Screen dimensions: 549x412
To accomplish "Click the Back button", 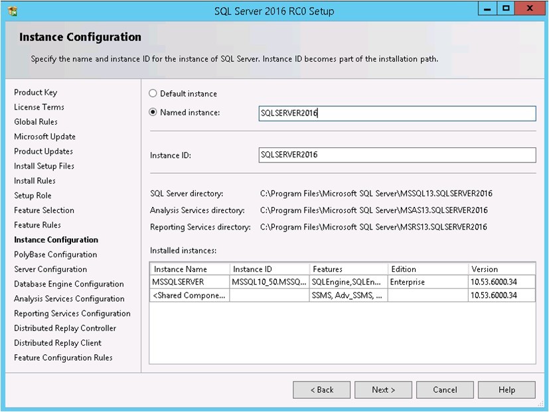I will pos(321,390).
